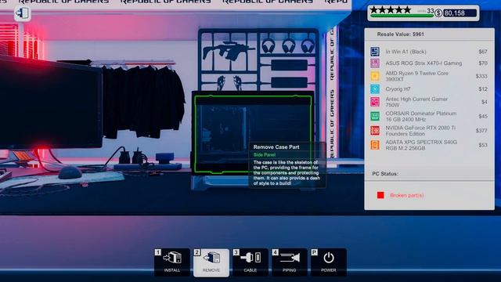Click the AMD Ryzen 9 CPU icon
The width and height of the screenshot is (501, 282).
375,76
